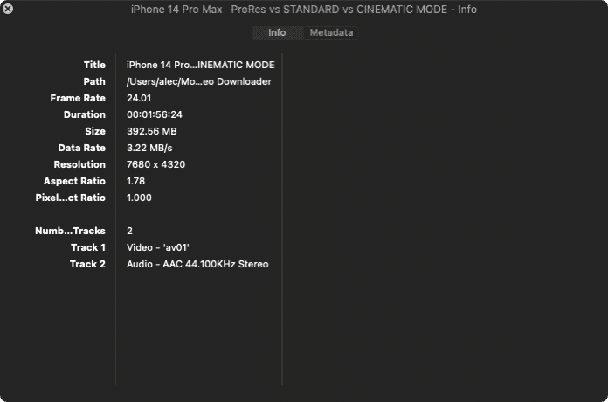Click the Track 2 label
The image size is (608, 402).
(x=87, y=264)
